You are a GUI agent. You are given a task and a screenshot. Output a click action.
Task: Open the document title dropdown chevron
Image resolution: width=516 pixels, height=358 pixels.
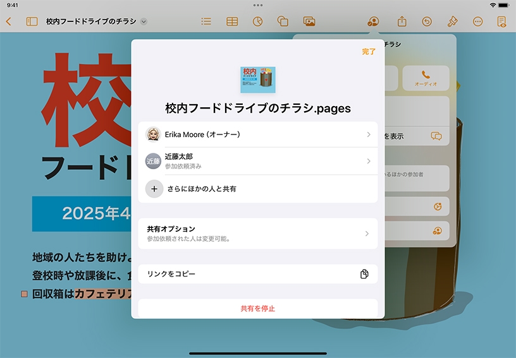click(144, 21)
